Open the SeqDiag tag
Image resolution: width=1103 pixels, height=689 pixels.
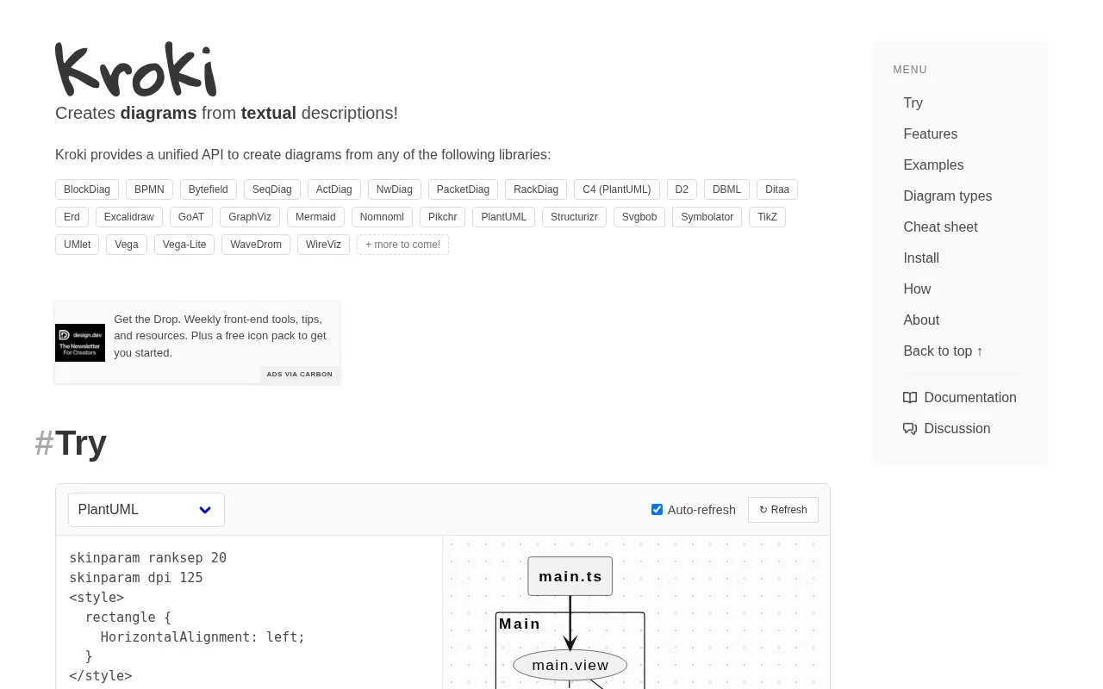click(x=272, y=189)
